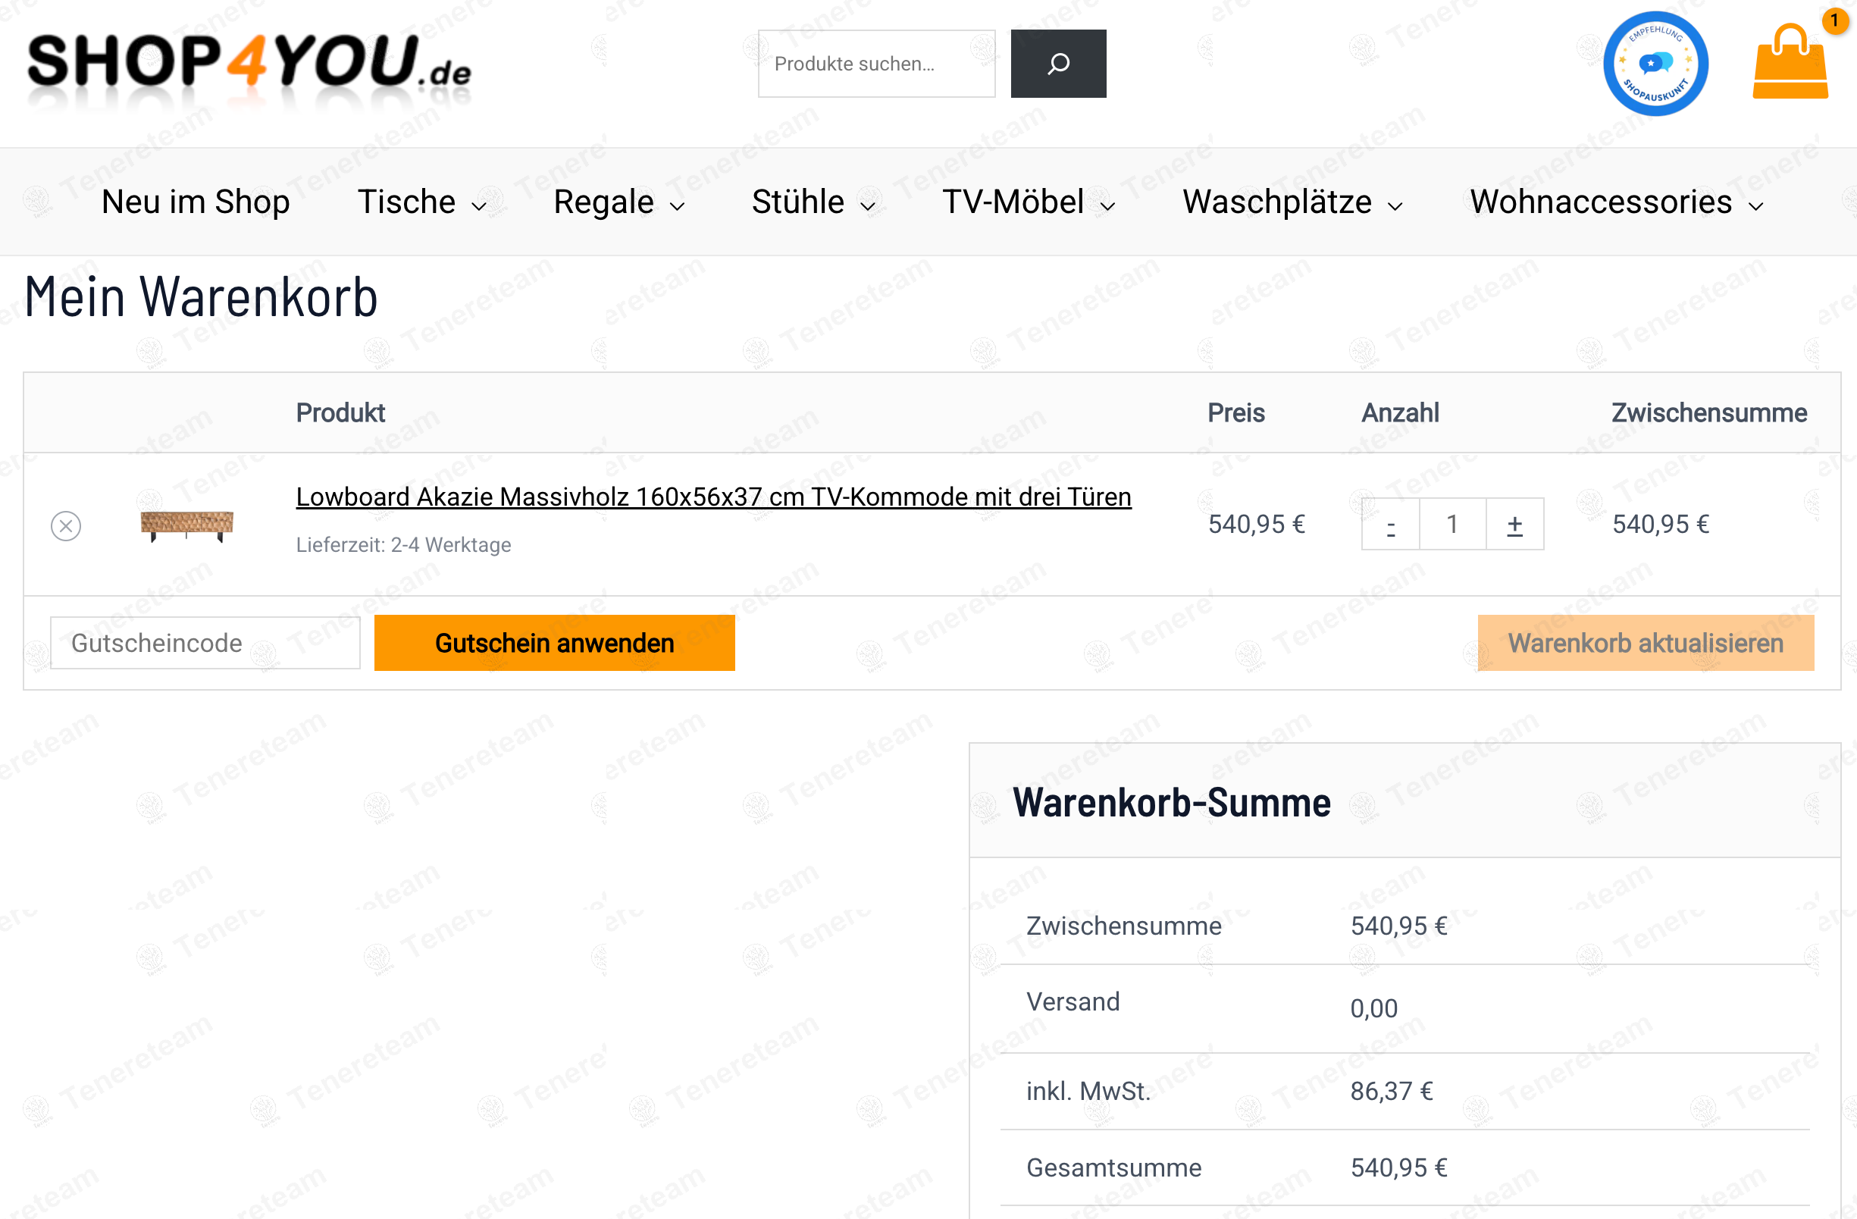The height and width of the screenshot is (1219, 1857).
Task: Decrease quantity with the minus button
Action: click(x=1390, y=525)
